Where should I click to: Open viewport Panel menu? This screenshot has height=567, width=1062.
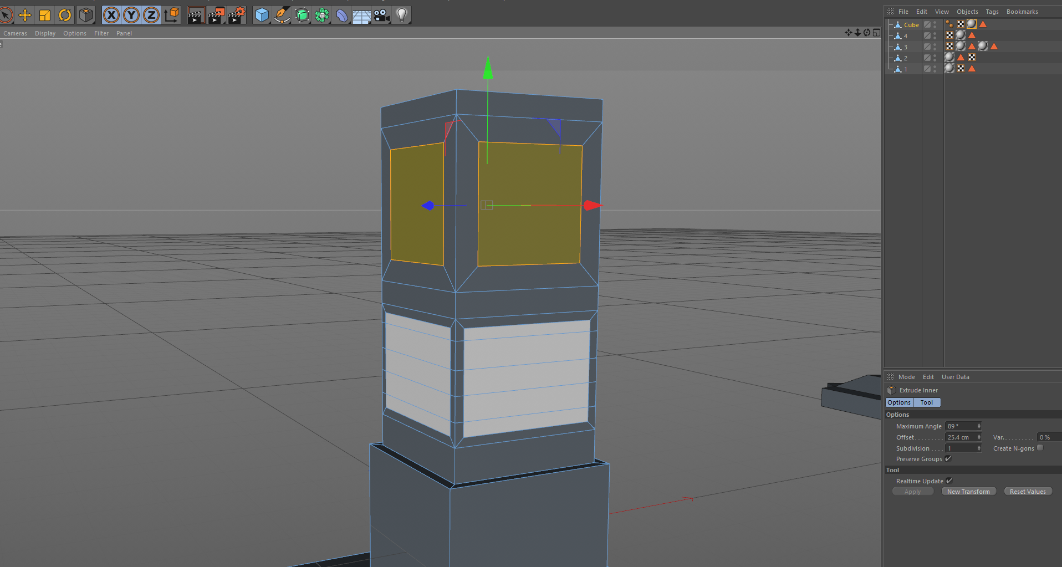click(124, 33)
